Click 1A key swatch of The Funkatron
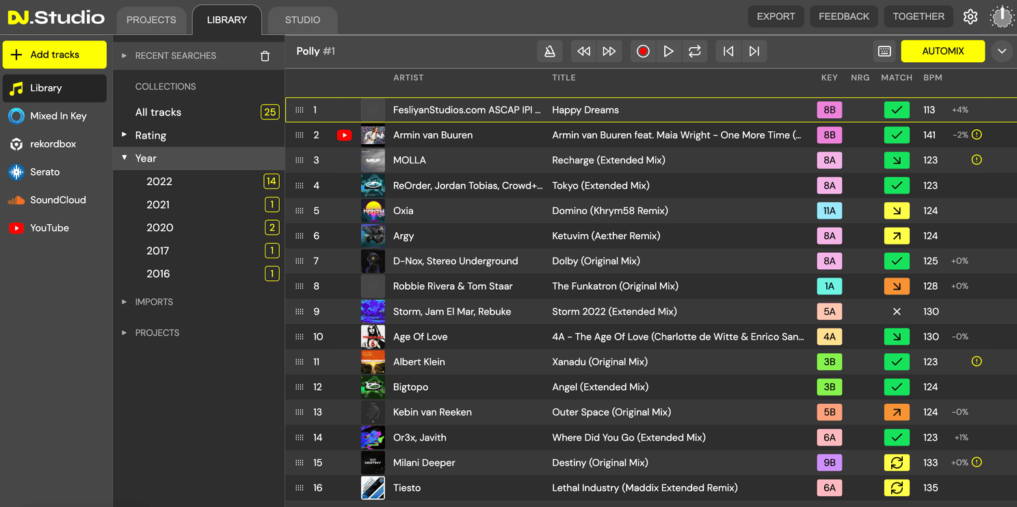Screen dimensions: 1017x507 click(x=830, y=286)
